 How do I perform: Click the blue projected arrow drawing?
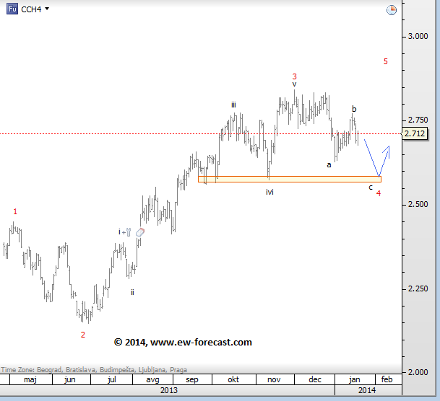point(377,159)
